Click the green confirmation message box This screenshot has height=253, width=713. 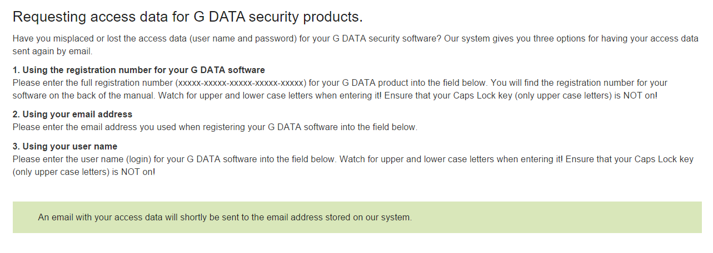coord(357,217)
